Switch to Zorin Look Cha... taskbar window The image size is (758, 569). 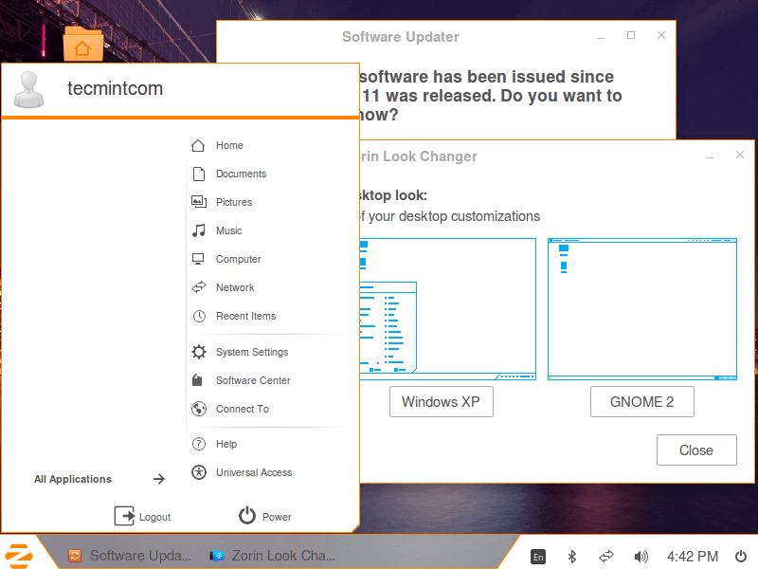(272, 556)
